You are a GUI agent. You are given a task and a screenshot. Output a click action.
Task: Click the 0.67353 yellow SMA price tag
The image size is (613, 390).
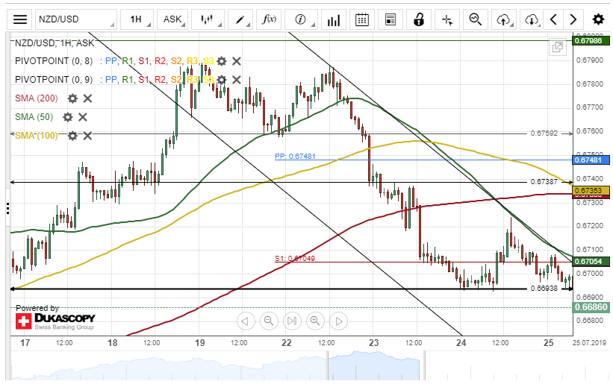click(591, 190)
